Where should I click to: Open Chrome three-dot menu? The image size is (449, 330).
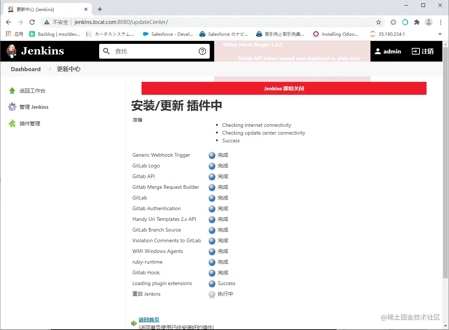click(x=441, y=22)
